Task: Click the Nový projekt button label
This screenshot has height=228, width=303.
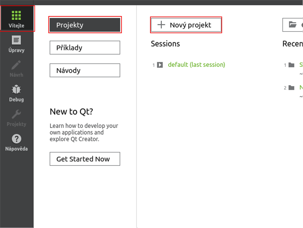Action: tap(190, 25)
